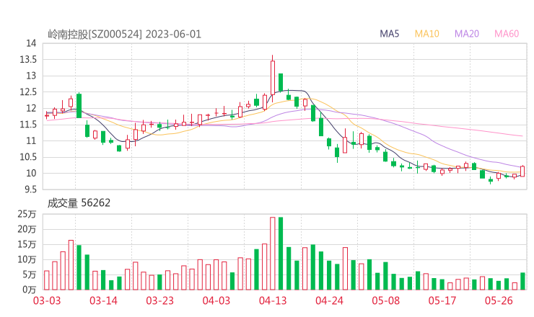Click the 14 price axis label

click(31, 43)
